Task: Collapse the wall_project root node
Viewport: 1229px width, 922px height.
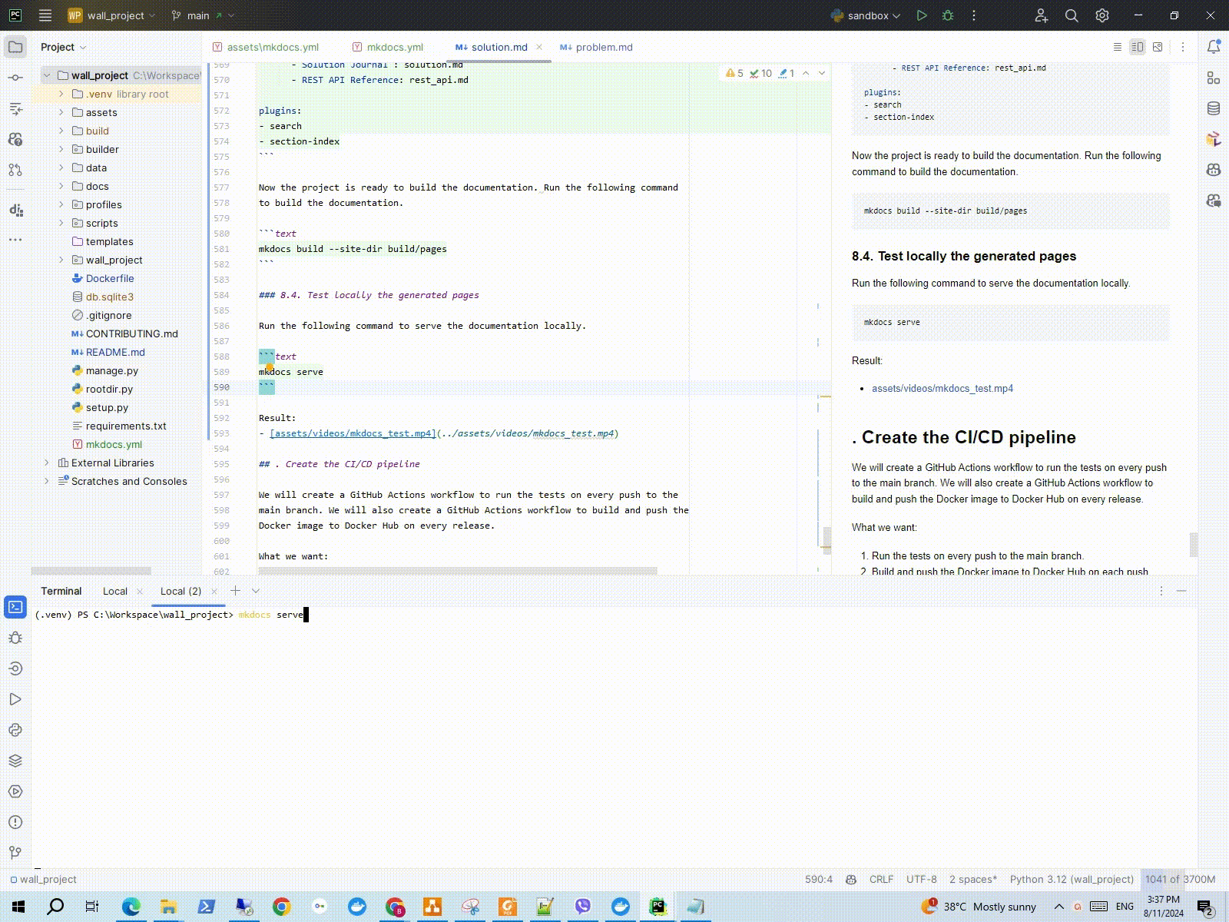Action: click(x=47, y=75)
